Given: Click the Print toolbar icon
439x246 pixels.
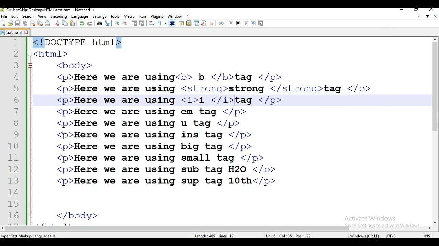Looking at the screenshot, I should [x=48, y=23].
